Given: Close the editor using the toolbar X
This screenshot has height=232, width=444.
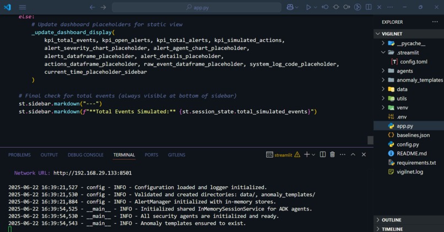Looking at the screenshot, I should [x=379, y=7].
